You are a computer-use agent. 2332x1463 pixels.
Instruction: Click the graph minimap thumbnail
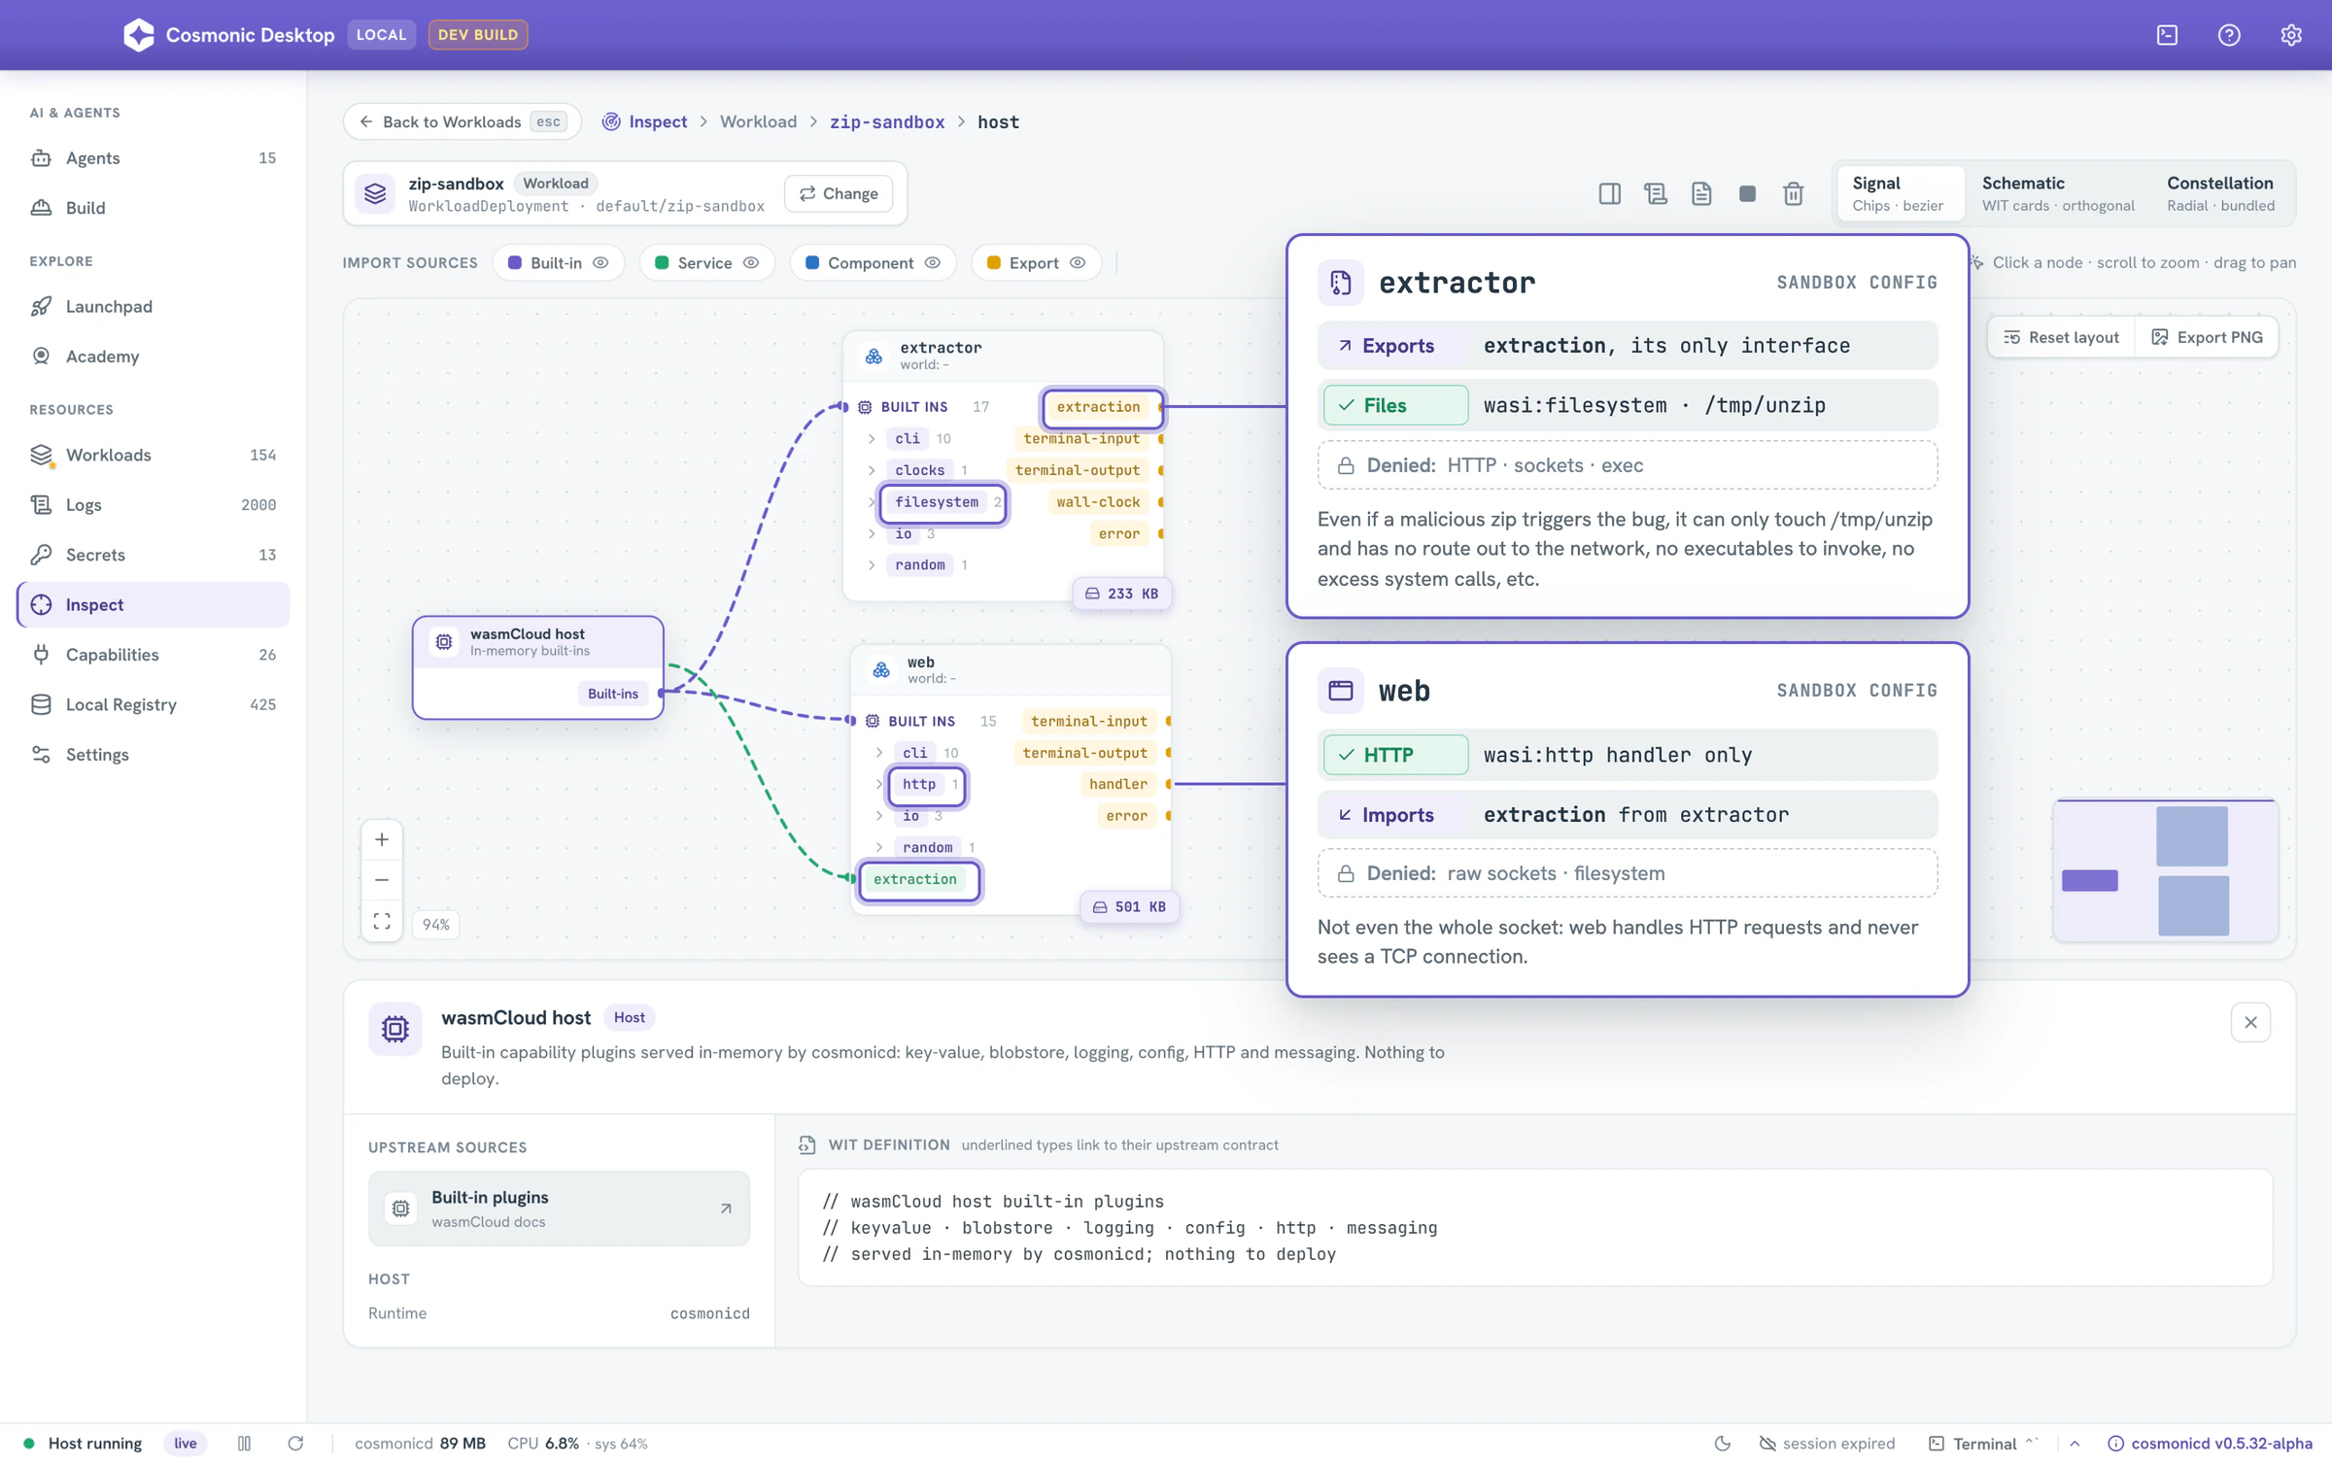(2165, 870)
